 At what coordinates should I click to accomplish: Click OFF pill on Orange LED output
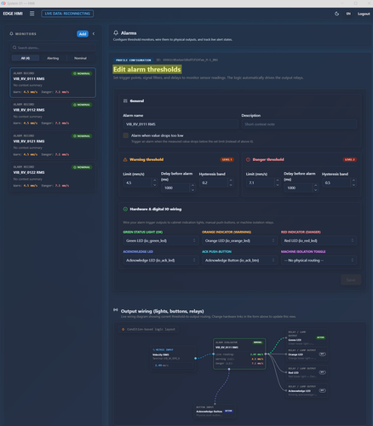coord(323,354)
